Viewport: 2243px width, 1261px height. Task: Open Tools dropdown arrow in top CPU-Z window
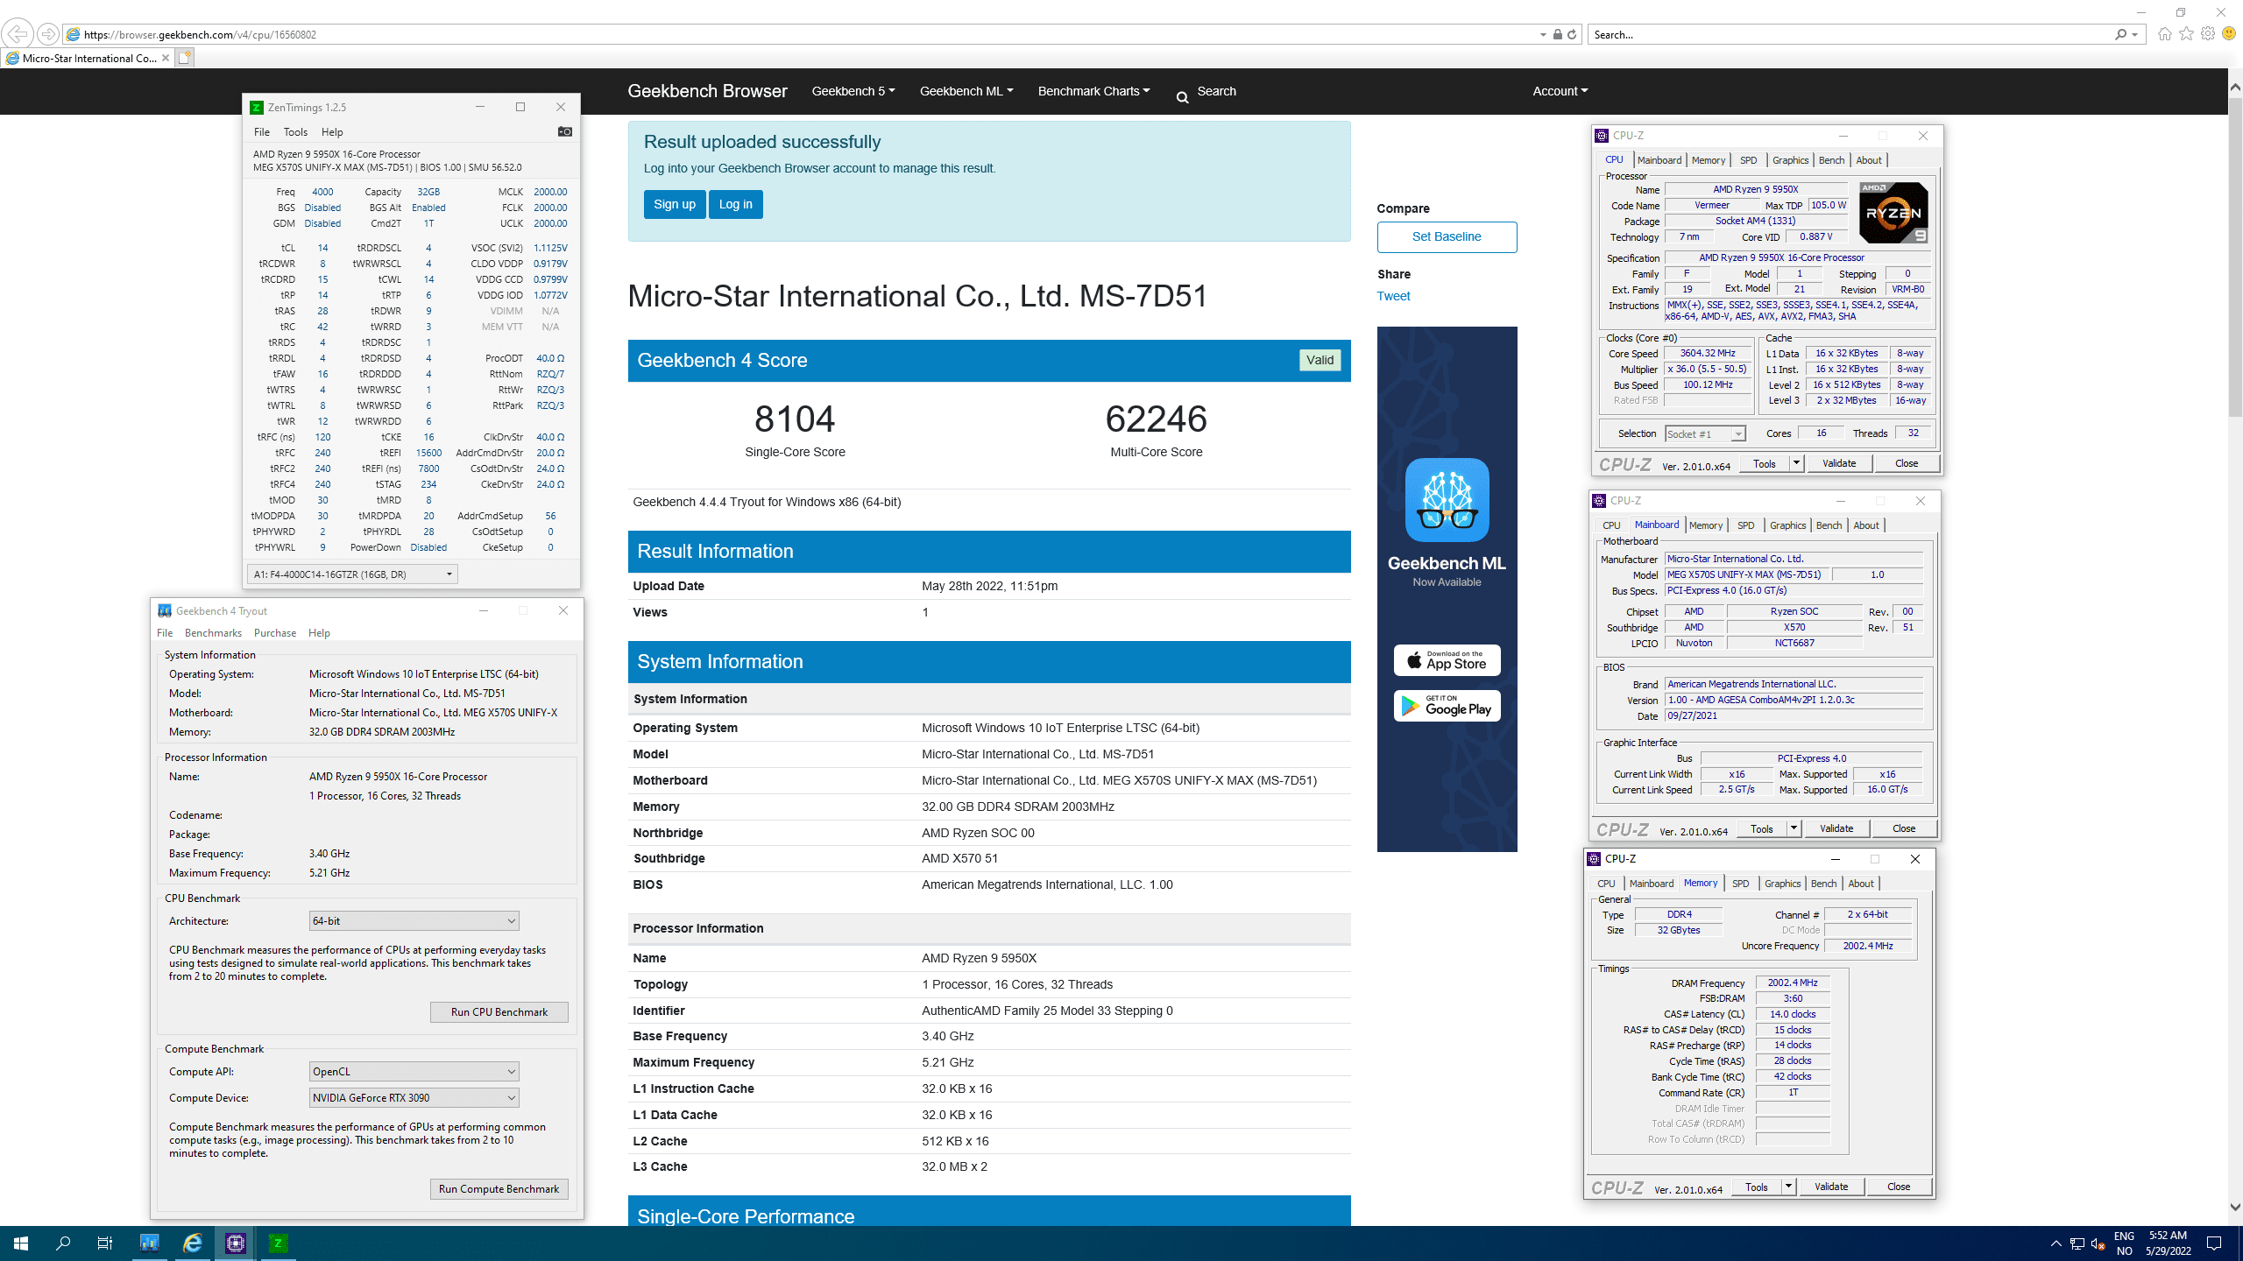pyautogui.click(x=1796, y=463)
